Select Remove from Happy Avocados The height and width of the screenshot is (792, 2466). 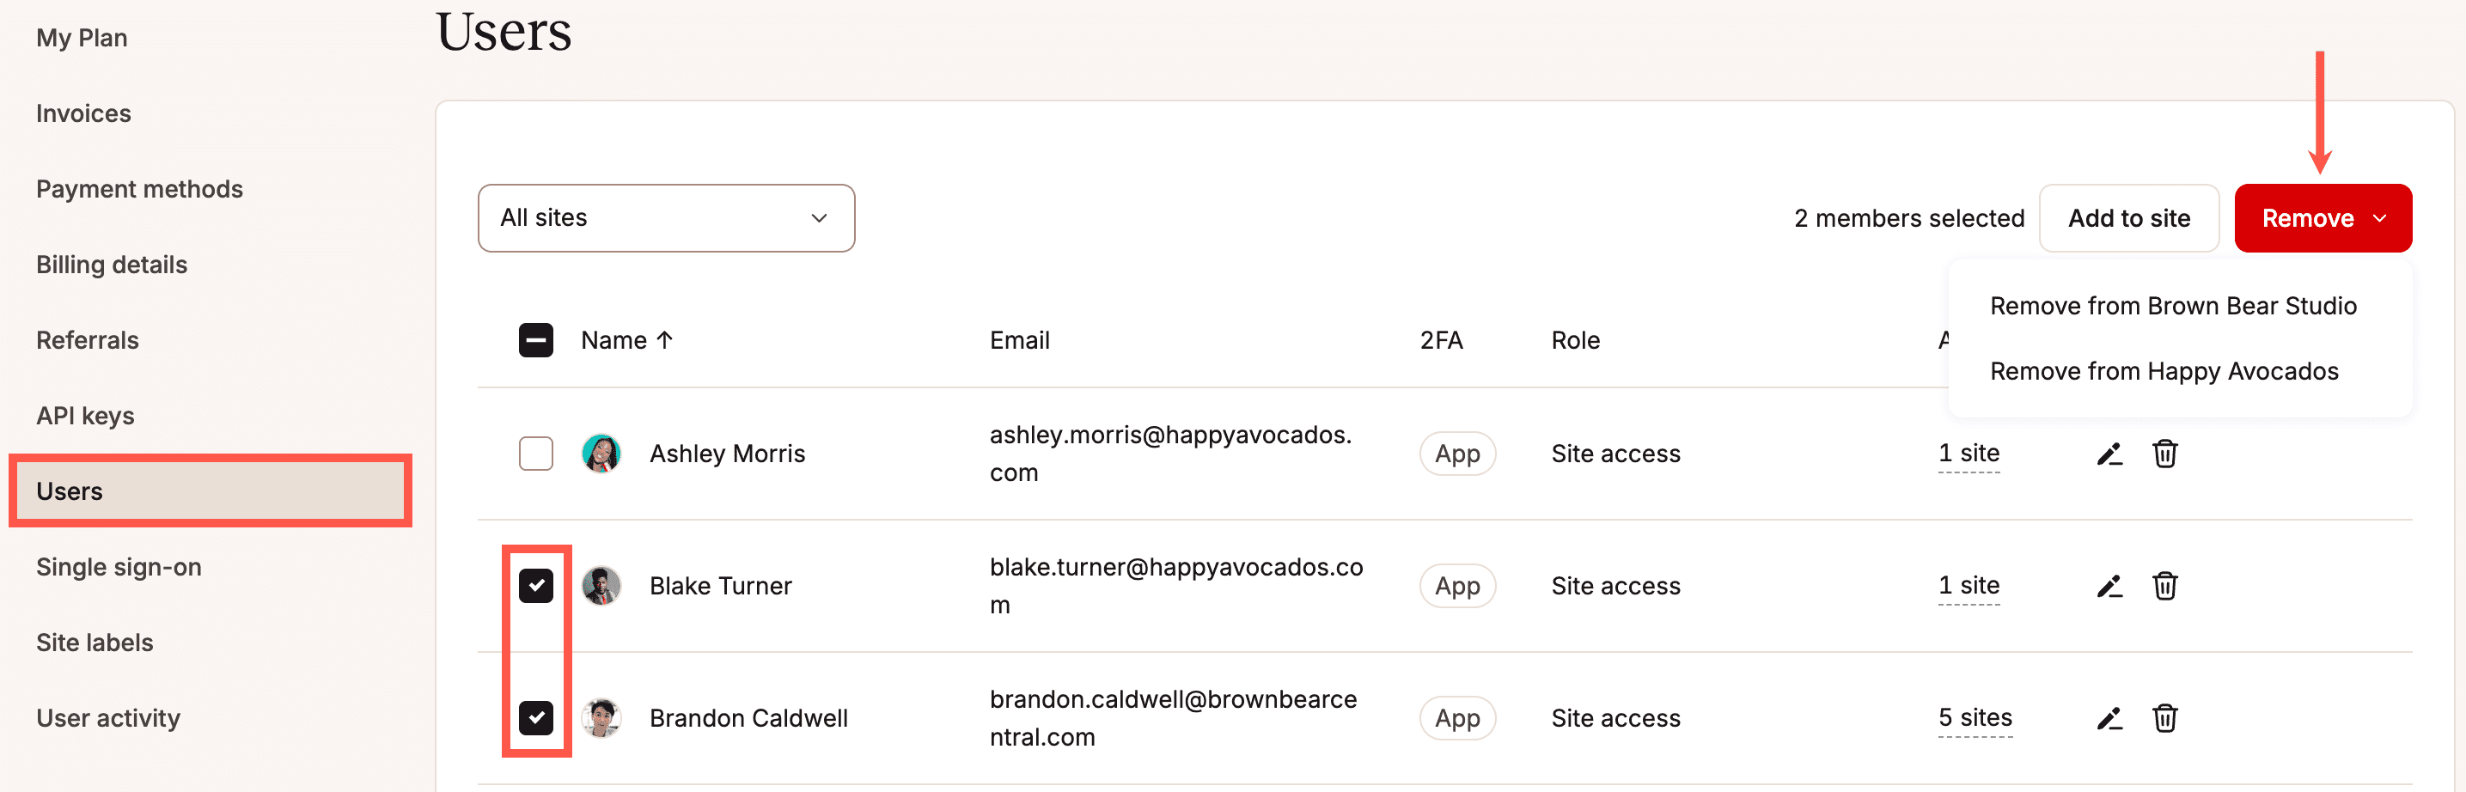click(2164, 371)
